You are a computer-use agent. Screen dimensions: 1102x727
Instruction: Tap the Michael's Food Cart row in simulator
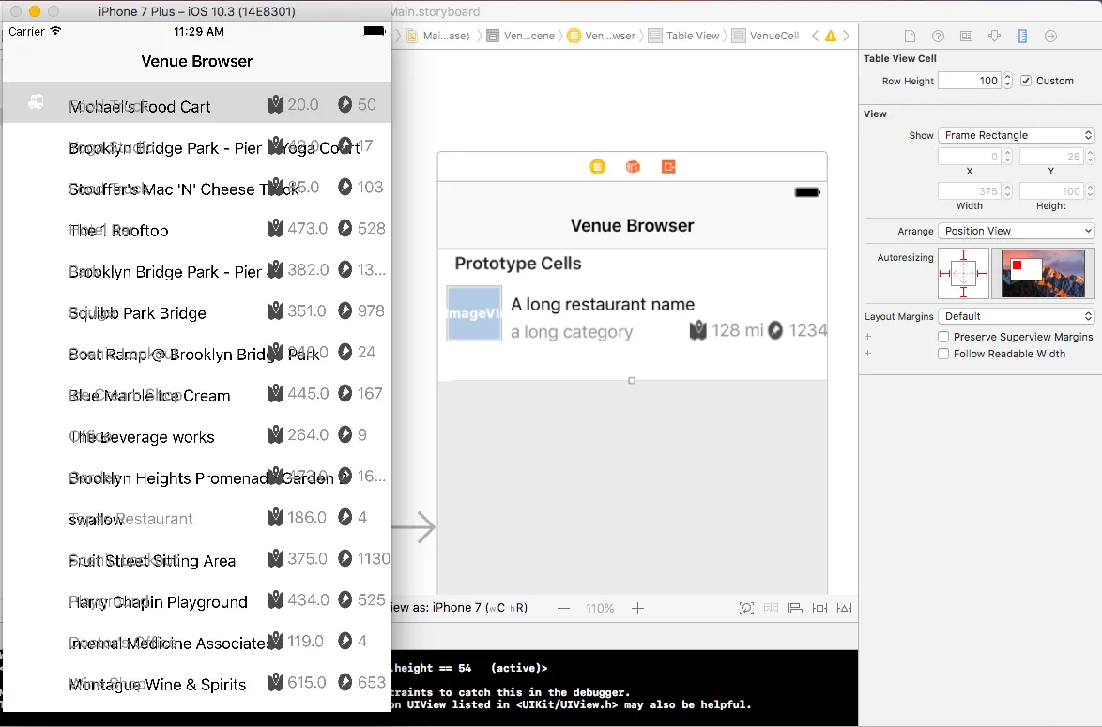[197, 102]
